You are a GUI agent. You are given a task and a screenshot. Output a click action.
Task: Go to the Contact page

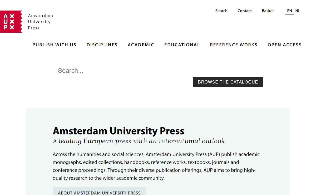coord(245,11)
